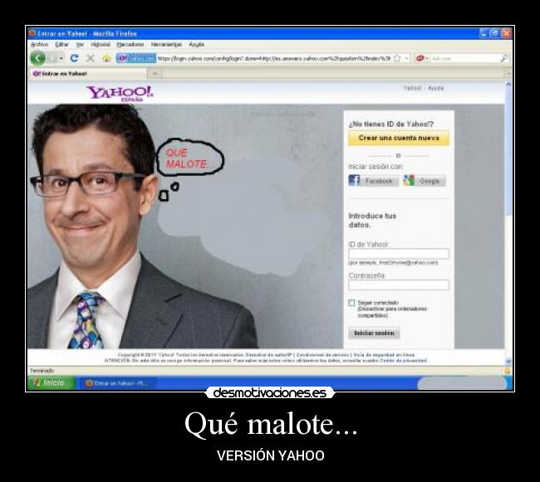Follow the Ayuda link in page header
The width and height of the screenshot is (540, 482).
(435, 88)
